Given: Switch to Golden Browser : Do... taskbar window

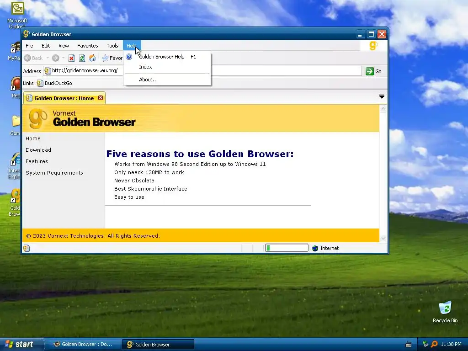Looking at the screenshot, I should pyautogui.click(x=84, y=344).
